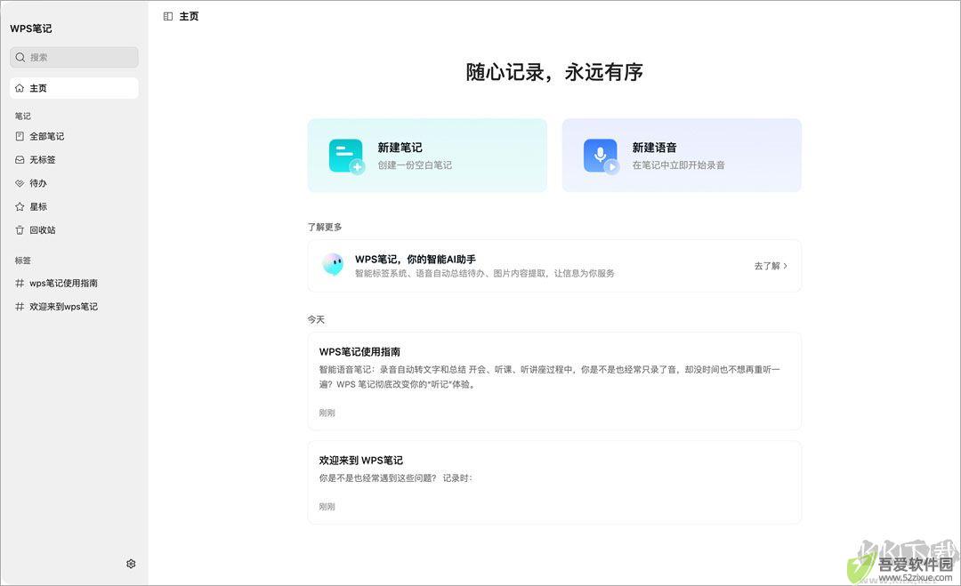The image size is (961, 586).
Task: Click the 去了解 link
Action: (767, 266)
